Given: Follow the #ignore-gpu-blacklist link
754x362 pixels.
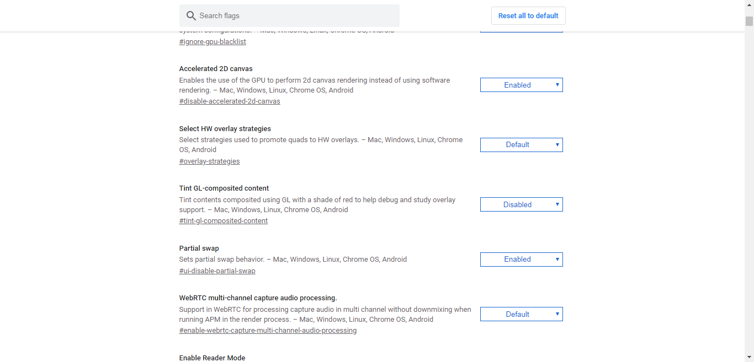Looking at the screenshot, I should tap(213, 42).
